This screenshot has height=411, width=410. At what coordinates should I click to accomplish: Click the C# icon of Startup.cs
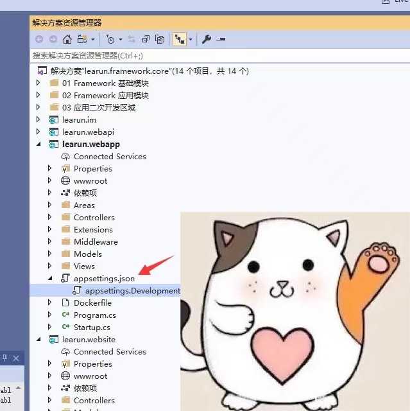pos(65,326)
